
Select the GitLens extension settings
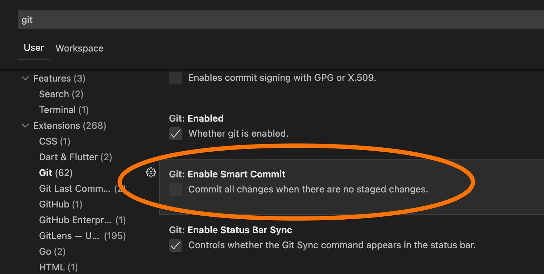pos(82,236)
